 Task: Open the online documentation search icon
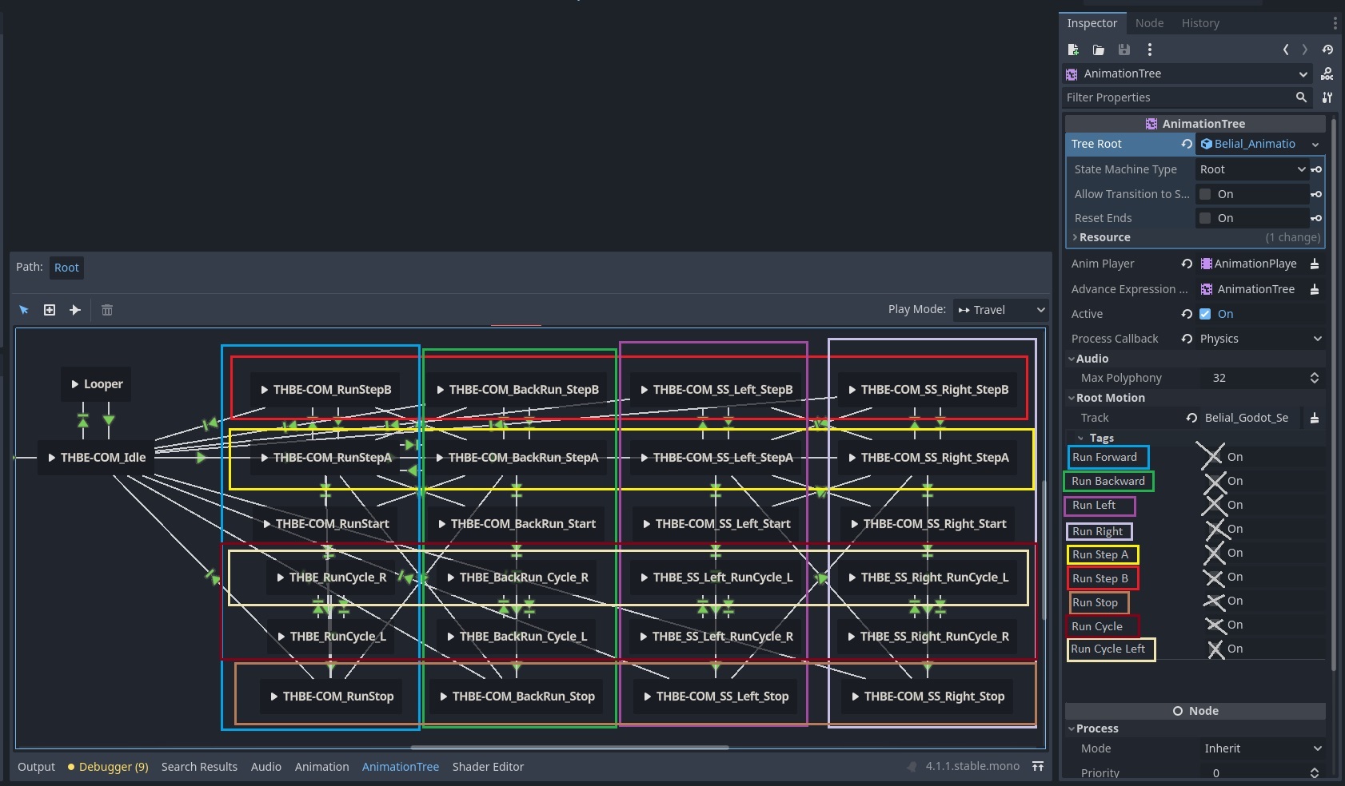tap(1327, 73)
